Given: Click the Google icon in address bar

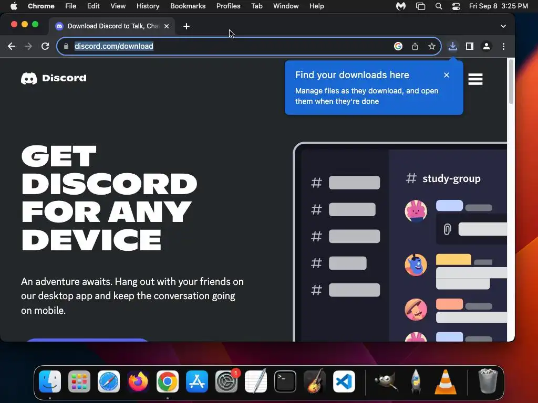Looking at the screenshot, I should [398, 46].
